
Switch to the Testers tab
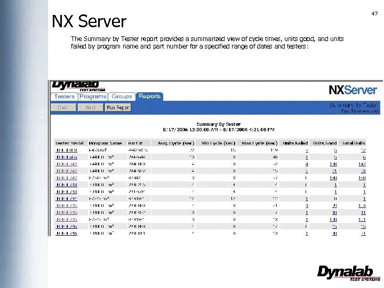(64, 97)
